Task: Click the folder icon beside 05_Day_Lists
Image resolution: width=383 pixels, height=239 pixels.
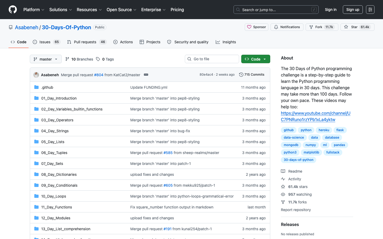Action: [36, 142]
